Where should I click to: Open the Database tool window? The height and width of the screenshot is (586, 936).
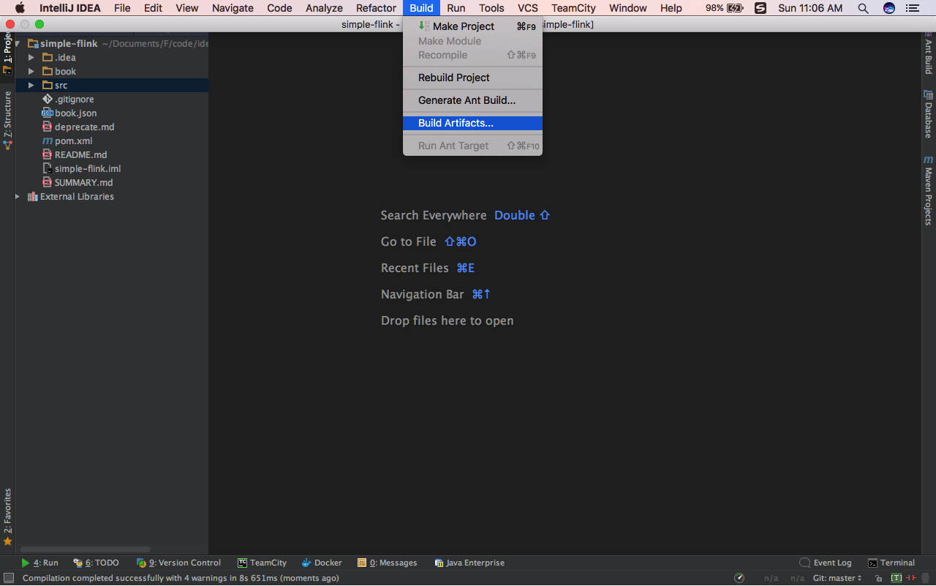(x=928, y=115)
